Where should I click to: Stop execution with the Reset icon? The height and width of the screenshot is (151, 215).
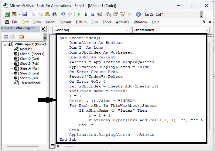click(93, 14)
